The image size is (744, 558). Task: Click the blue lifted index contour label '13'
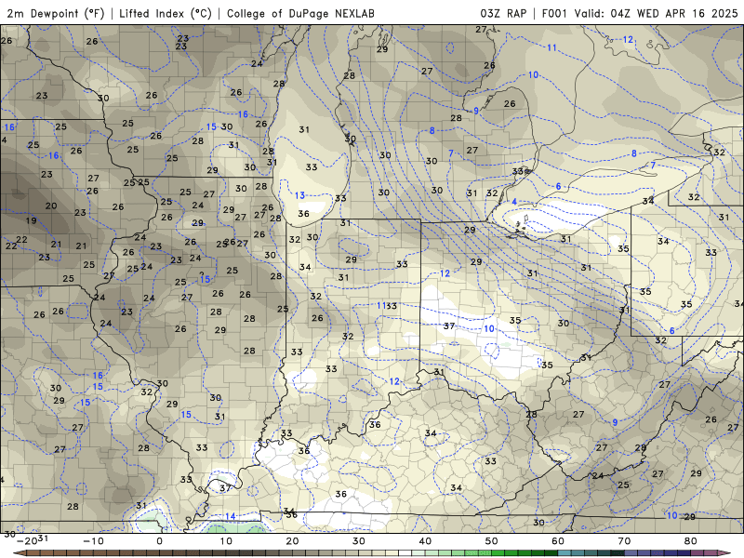point(299,195)
